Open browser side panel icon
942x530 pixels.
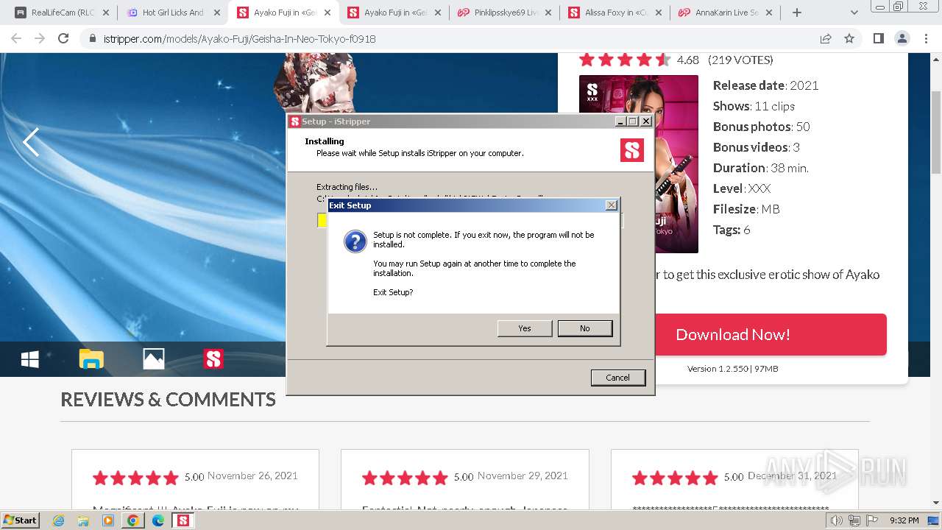pos(878,38)
